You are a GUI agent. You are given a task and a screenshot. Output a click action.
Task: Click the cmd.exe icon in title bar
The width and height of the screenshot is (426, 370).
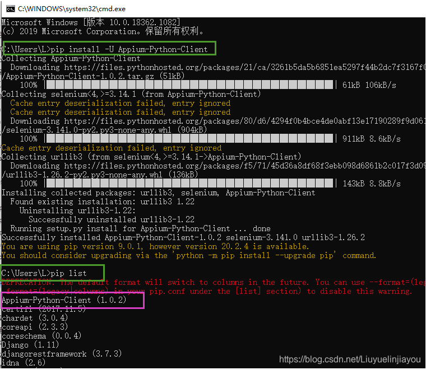(x=10, y=9)
